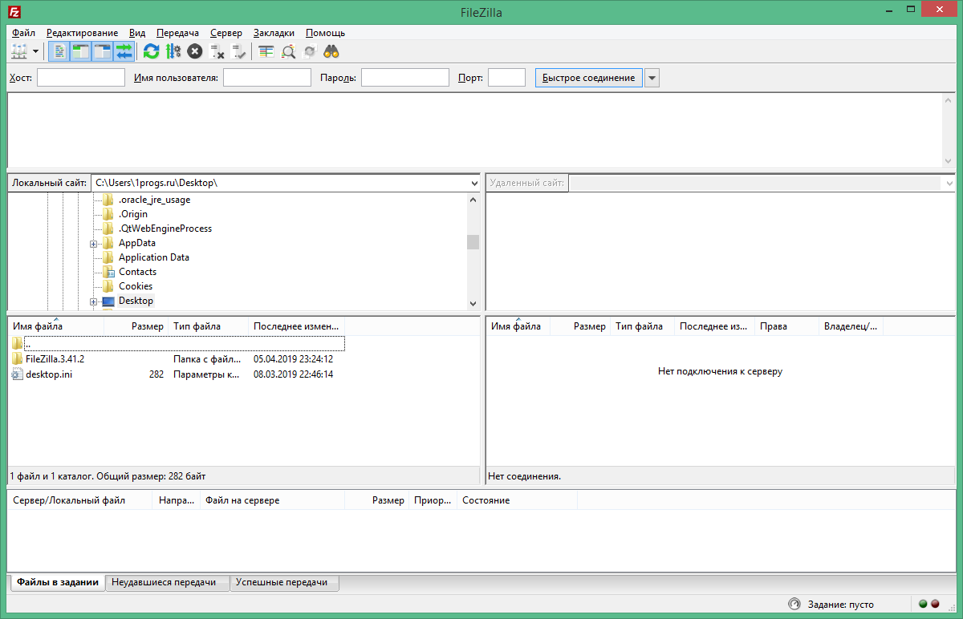This screenshot has height=619, width=963.
Task: Search files with binoculars icon
Action: coord(331,52)
